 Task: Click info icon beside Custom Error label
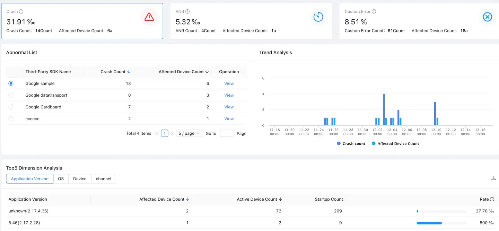(374, 12)
